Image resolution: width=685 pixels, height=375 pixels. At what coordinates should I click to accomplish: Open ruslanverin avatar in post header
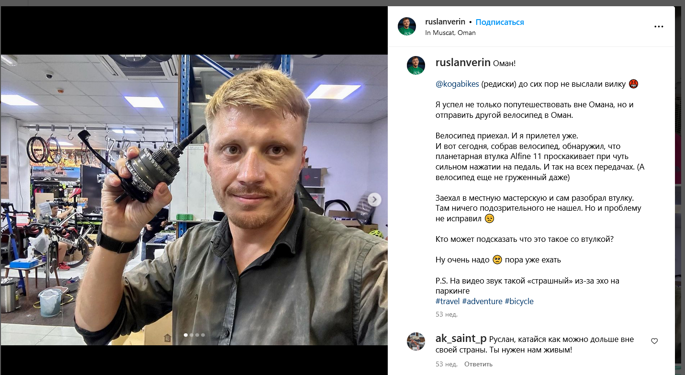pos(406,26)
